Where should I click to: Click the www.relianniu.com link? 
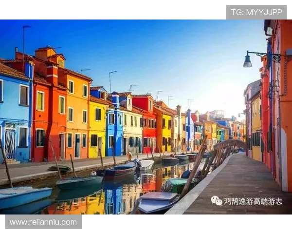[x=43, y=222]
